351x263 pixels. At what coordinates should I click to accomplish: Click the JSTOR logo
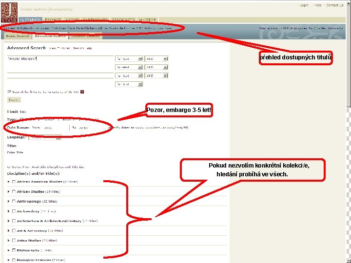point(9,13)
